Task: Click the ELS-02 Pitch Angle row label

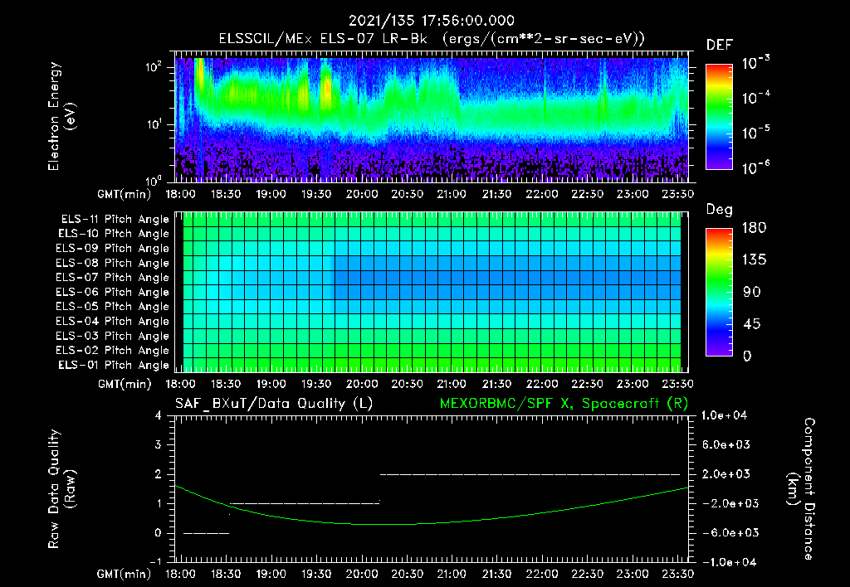Action: click(x=113, y=351)
